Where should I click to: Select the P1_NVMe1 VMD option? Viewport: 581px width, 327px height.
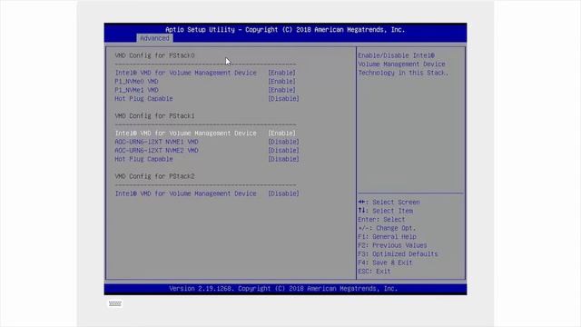click(136, 90)
